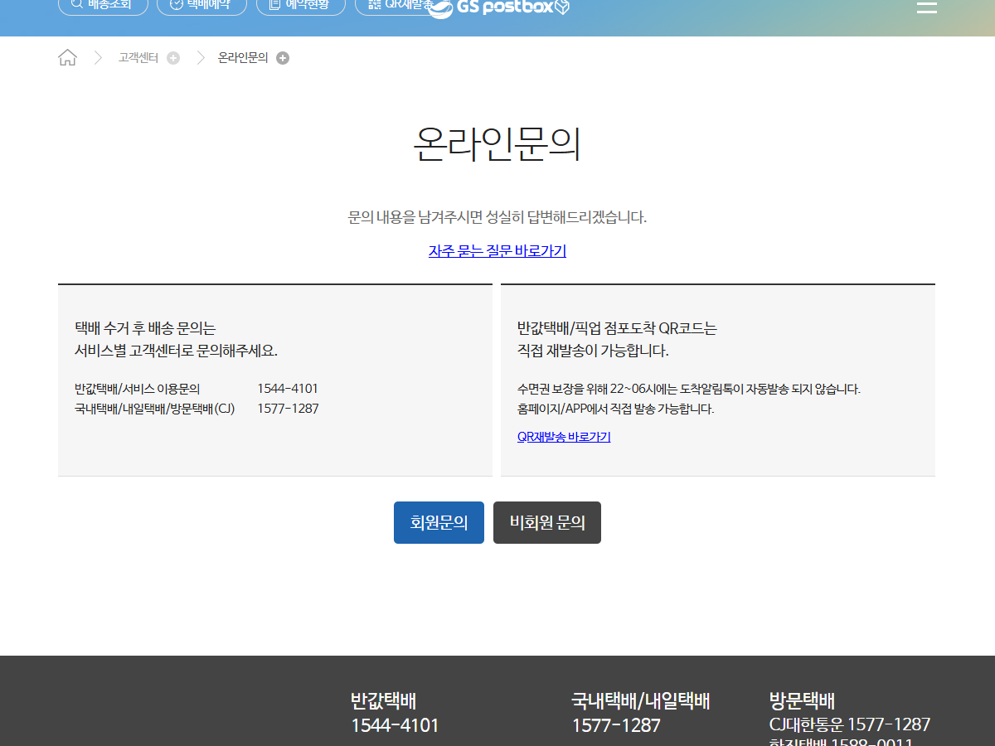Viewport: 995px width, 746px height.
Task: Click the footer 1544-4101 number
Action: (395, 726)
